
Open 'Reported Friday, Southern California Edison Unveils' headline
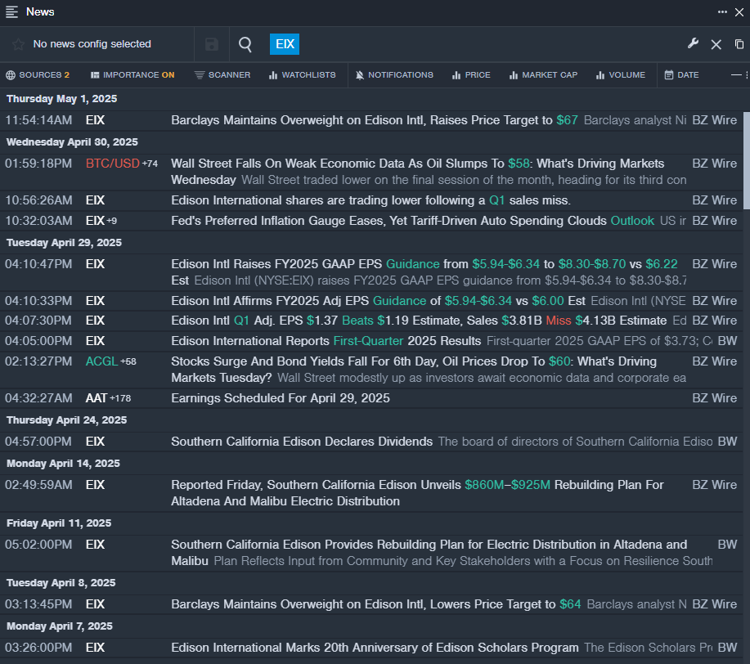pyautogui.click(x=418, y=493)
